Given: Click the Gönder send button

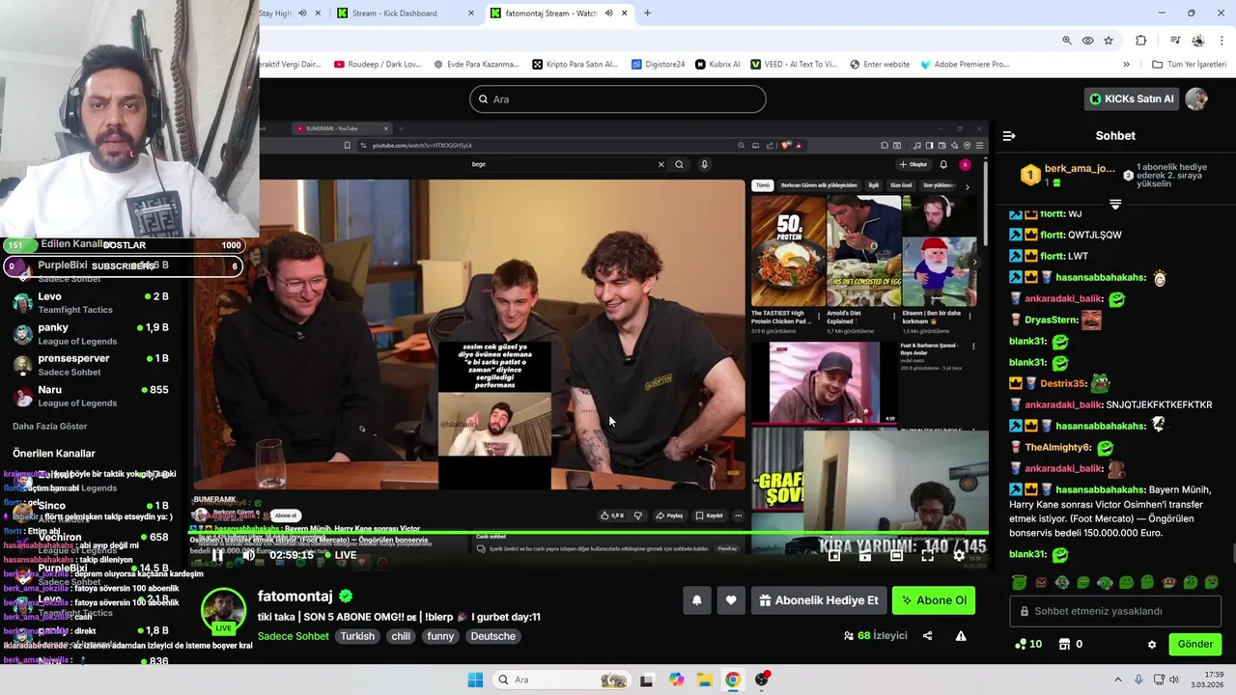Looking at the screenshot, I should tap(1194, 644).
